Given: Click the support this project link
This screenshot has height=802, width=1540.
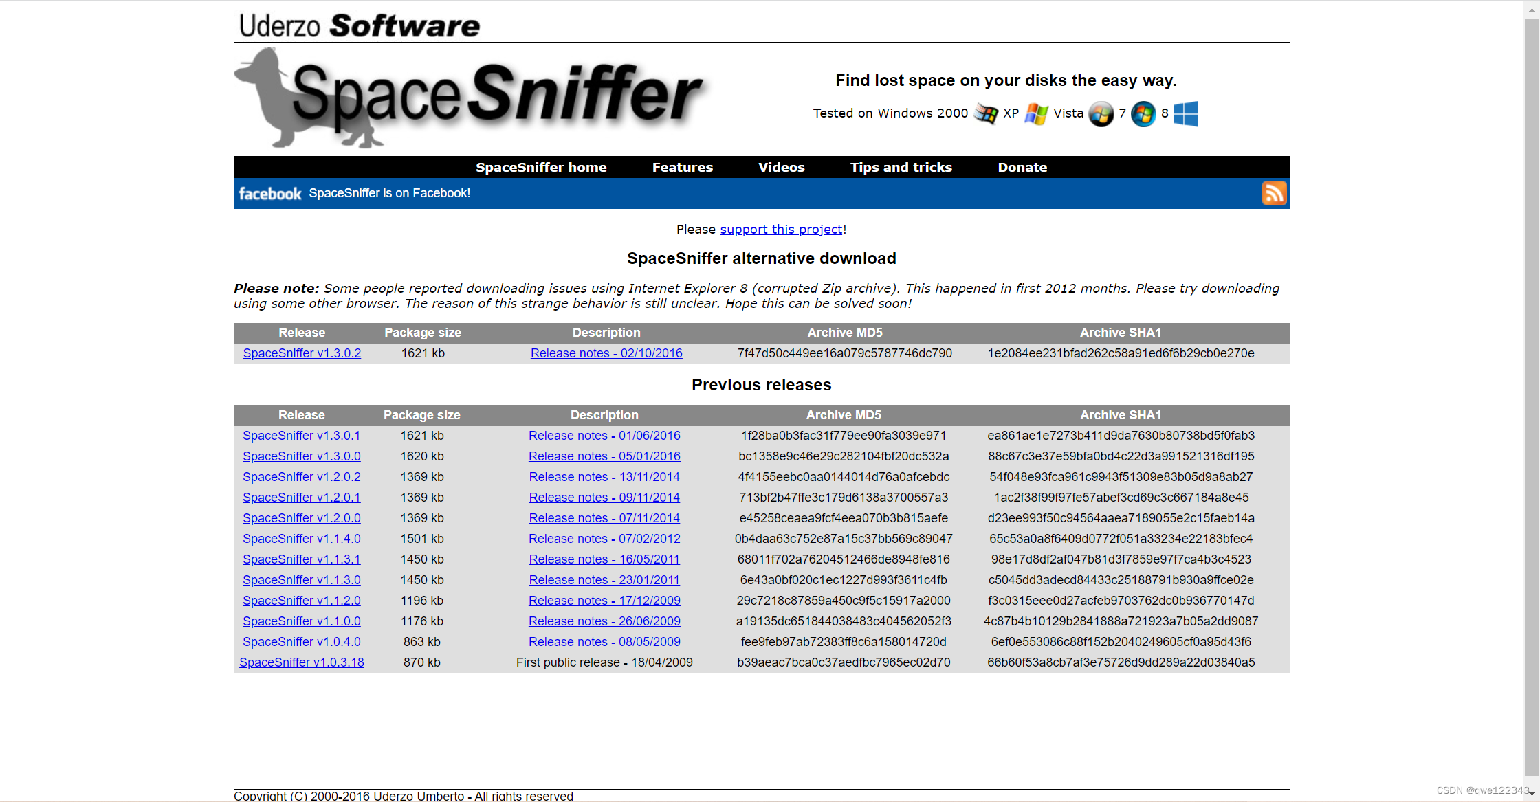Looking at the screenshot, I should (781, 229).
